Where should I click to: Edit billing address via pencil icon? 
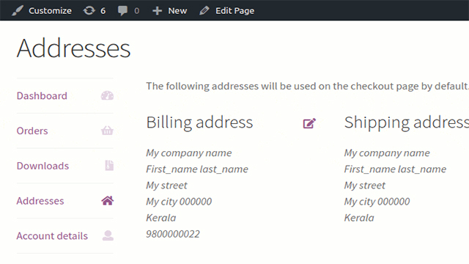(309, 123)
